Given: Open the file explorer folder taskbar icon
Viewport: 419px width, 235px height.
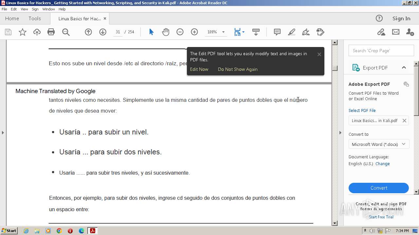Looking at the screenshot, I should coord(37,231).
